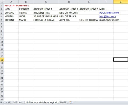This screenshot has height=105, width=128.
Task: Open the Feuil3 sheet tab
Action: [63, 102]
